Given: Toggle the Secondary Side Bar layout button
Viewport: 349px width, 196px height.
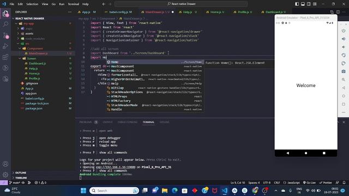Looking at the screenshot, I should (309, 4).
